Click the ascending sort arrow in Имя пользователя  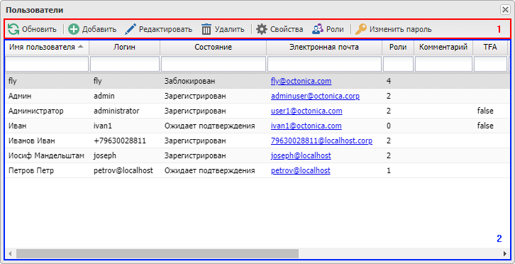[x=80, y=47]
